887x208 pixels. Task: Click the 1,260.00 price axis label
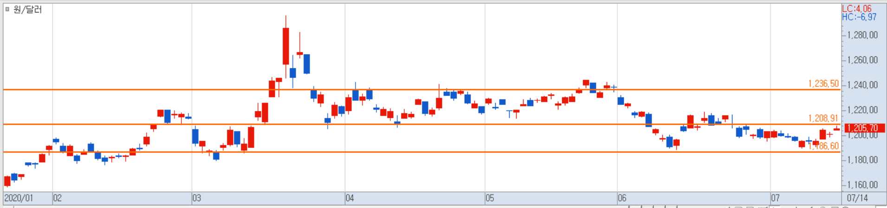(862, 60)
